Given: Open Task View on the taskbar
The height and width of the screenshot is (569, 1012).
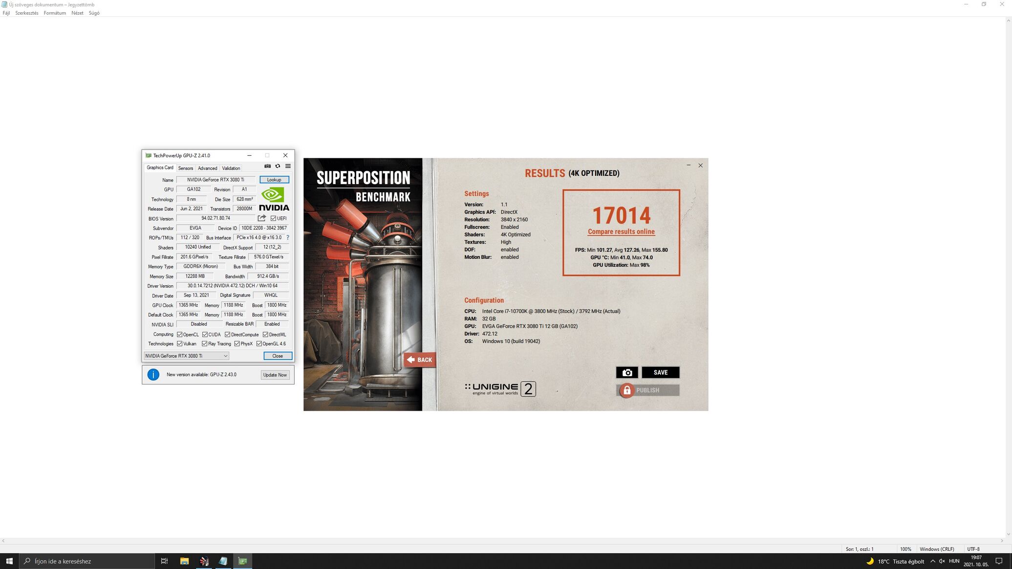Looking at the screenshot, I should click(164, 561).
